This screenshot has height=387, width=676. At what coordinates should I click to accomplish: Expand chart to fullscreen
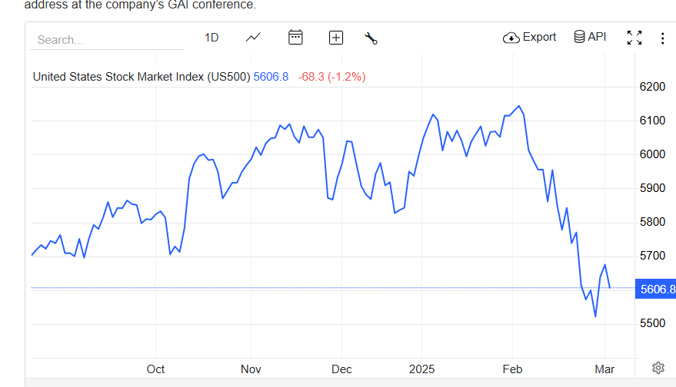[634, 38]
